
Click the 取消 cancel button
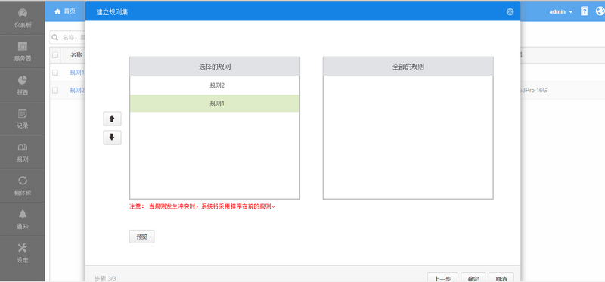[501, 277]
